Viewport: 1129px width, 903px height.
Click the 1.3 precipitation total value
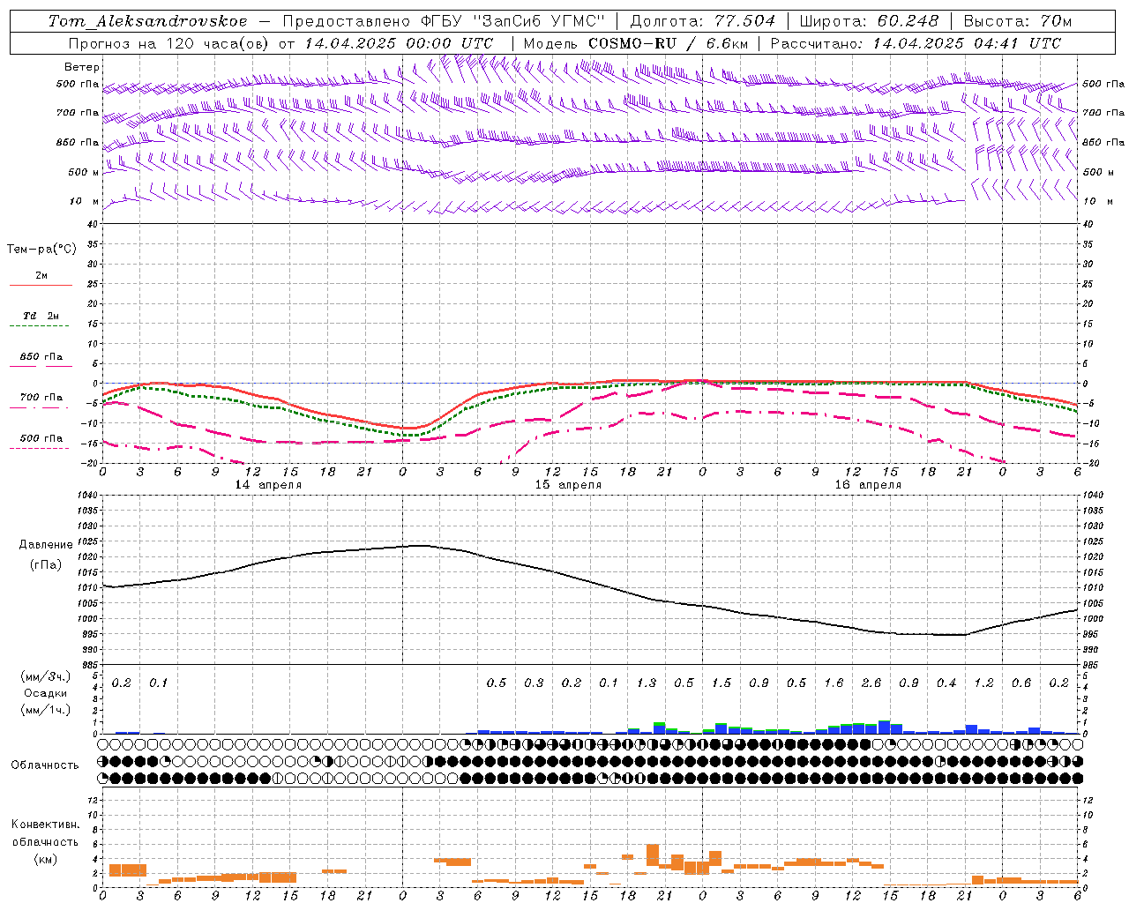tap(647, 683)
